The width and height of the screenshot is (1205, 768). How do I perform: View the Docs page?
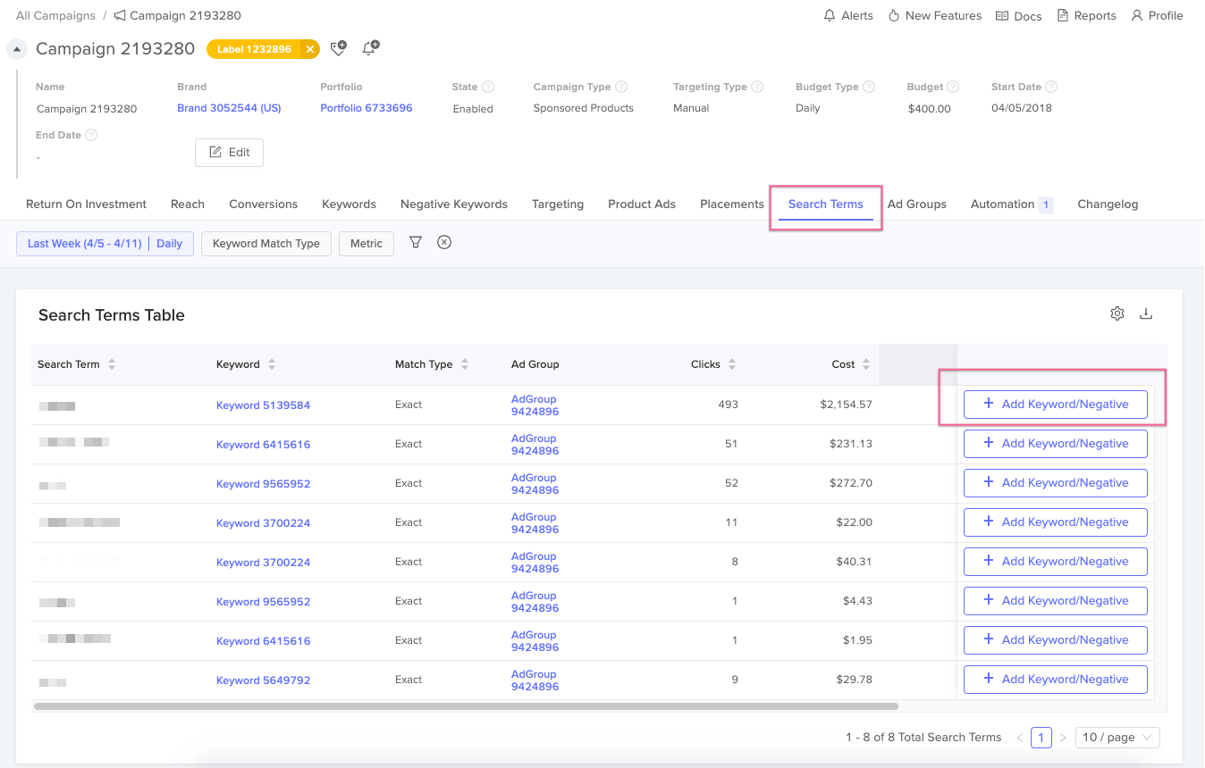[x=1018, y=15]
